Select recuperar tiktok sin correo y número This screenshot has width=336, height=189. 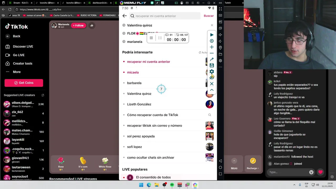154,125
